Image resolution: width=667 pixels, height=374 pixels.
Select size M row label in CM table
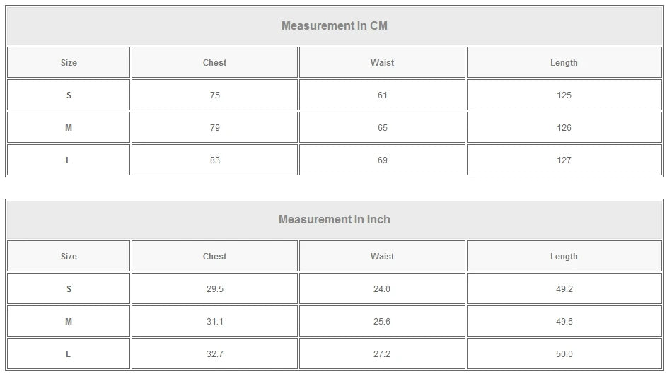click(x=69, y=128)
